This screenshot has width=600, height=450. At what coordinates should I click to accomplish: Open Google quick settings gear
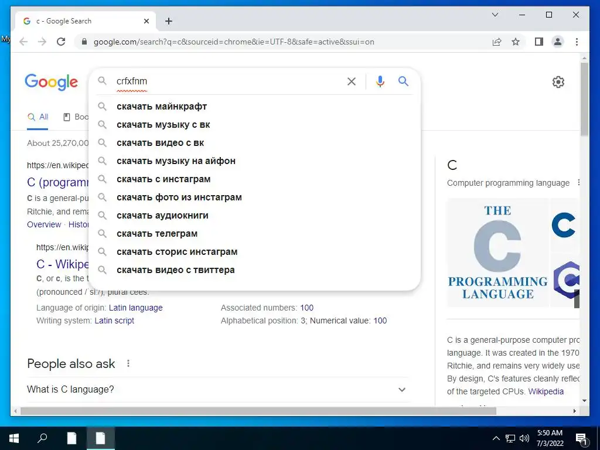(558, 81)
